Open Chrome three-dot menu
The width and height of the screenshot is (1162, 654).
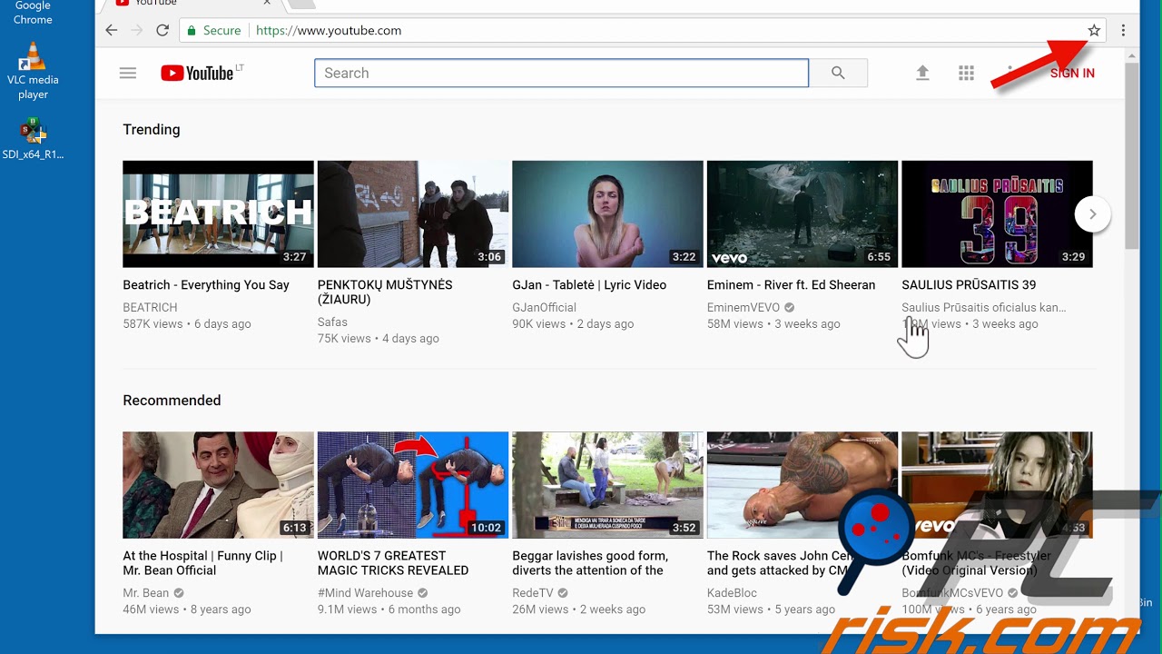[x=1123, y=30]
